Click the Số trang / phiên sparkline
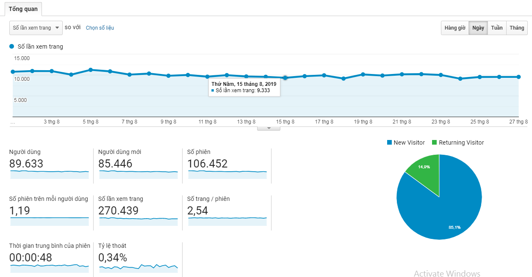 (227, 218)
